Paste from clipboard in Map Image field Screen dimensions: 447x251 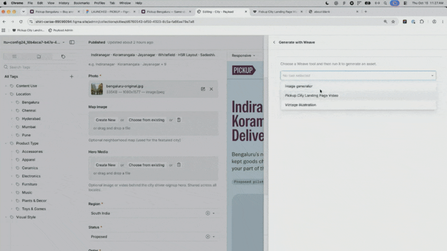tap(179, 120)
